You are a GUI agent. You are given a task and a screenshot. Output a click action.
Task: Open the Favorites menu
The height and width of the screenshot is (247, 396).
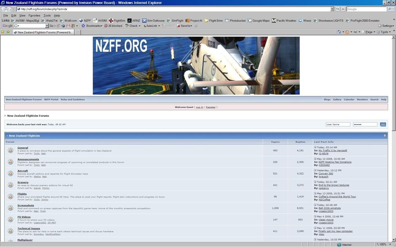tap(34, 15)
